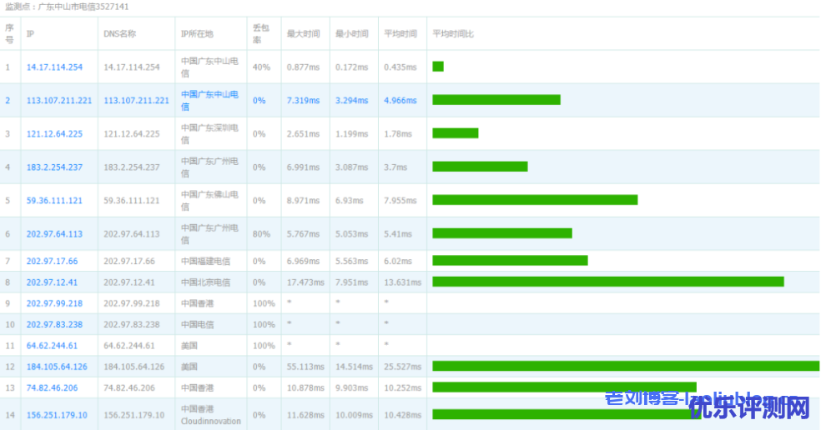This screenshot has height=430, width=821.
Task: Click the green bar for 13.631ms row
Action: point(607,282)
